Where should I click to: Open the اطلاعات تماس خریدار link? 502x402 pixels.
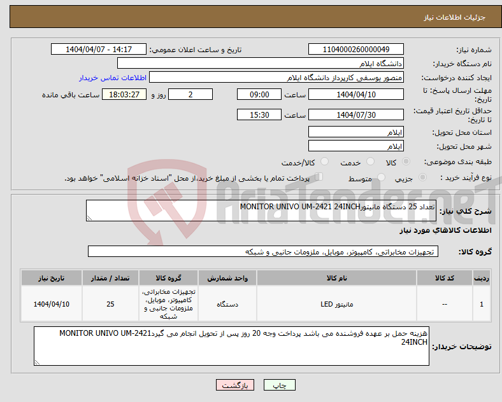click(x=113, y=78)
